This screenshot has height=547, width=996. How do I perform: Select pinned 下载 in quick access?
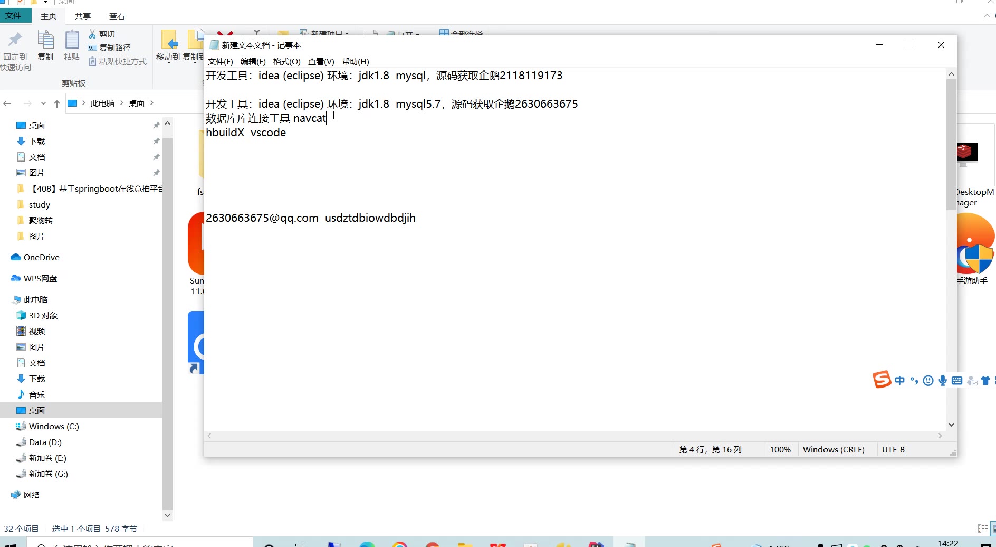click(37, 141)
